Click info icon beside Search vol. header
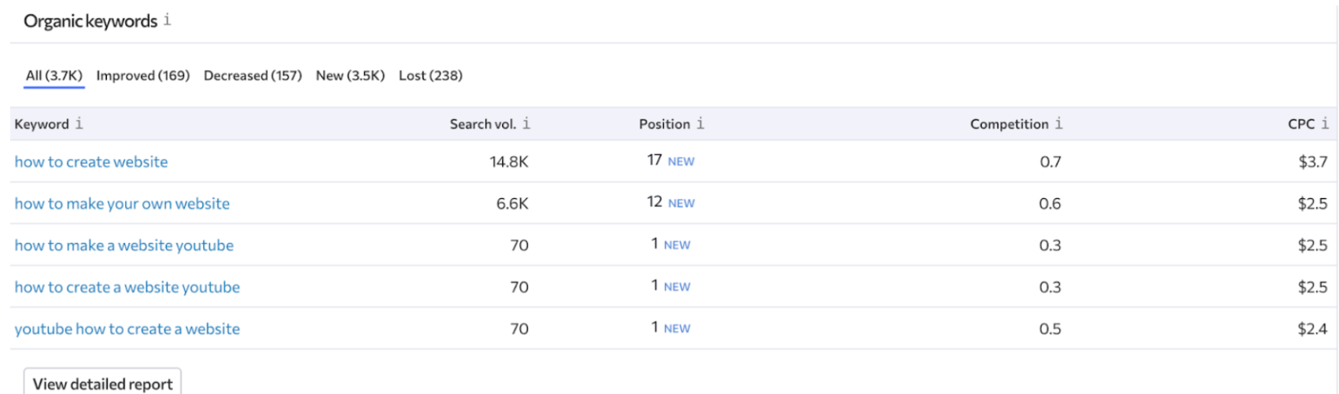The height and width of the screenshot is (394, 1339). point(526,123)
